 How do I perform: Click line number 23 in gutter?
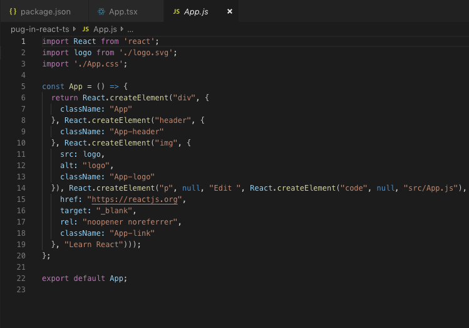coord(21,290)
